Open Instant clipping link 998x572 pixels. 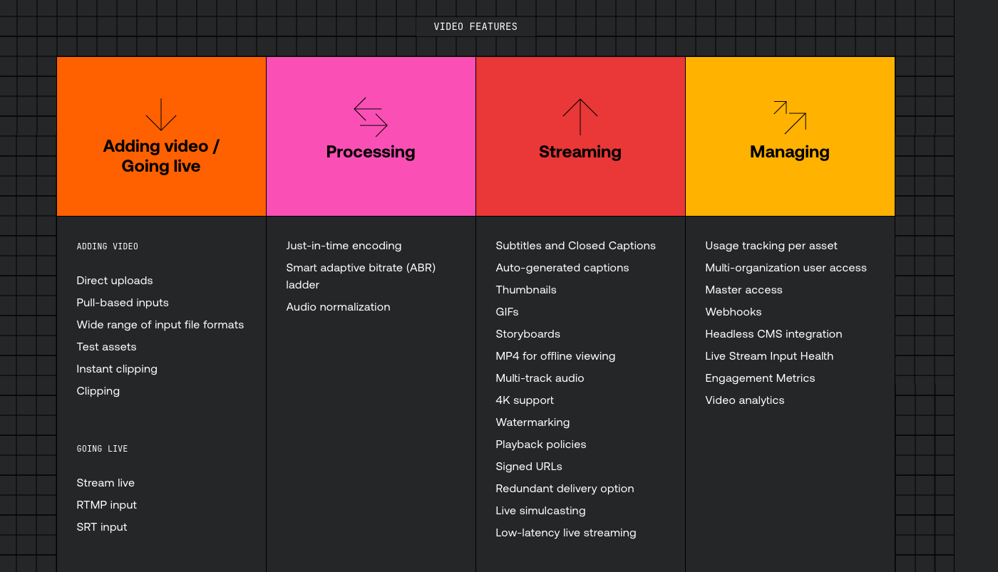(117, 369)
